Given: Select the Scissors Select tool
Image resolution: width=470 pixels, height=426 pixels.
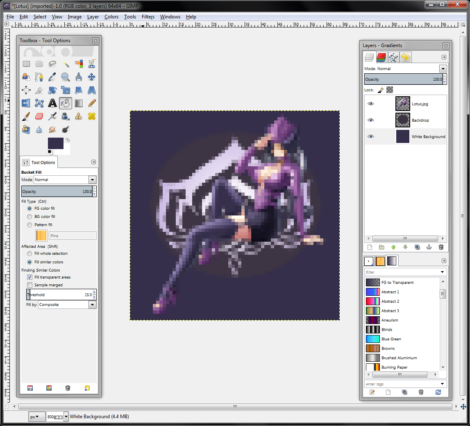Looking at the screenshot, I should pos(92,64).
